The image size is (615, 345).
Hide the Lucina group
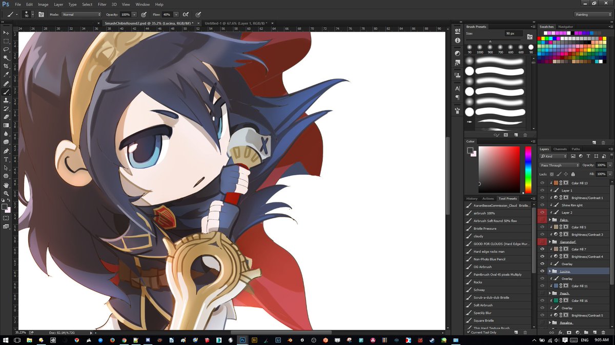click(x=542, y=271)
